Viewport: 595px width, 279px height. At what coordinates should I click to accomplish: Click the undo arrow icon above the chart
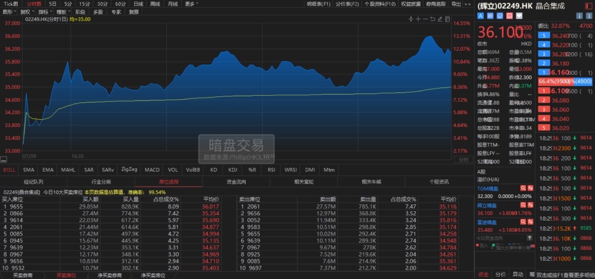click(x=432, y=19)
